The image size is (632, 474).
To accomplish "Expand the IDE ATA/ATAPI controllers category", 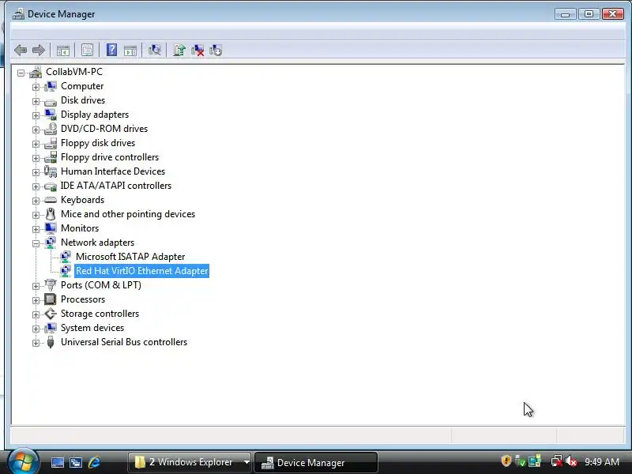I will (36, 186).
